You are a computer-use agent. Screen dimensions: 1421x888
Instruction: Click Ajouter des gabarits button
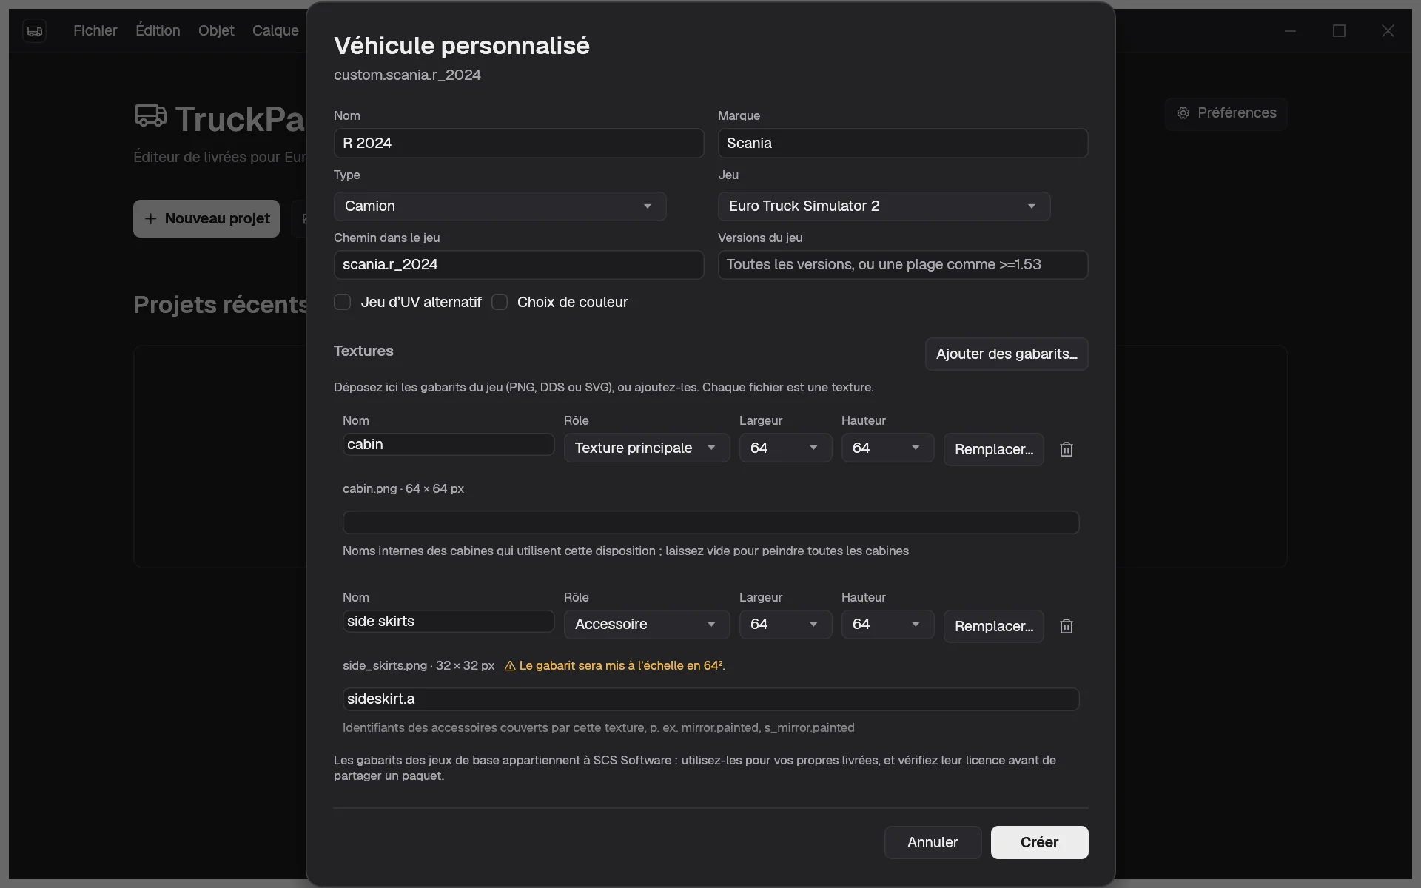click(x=1007, y=354)
